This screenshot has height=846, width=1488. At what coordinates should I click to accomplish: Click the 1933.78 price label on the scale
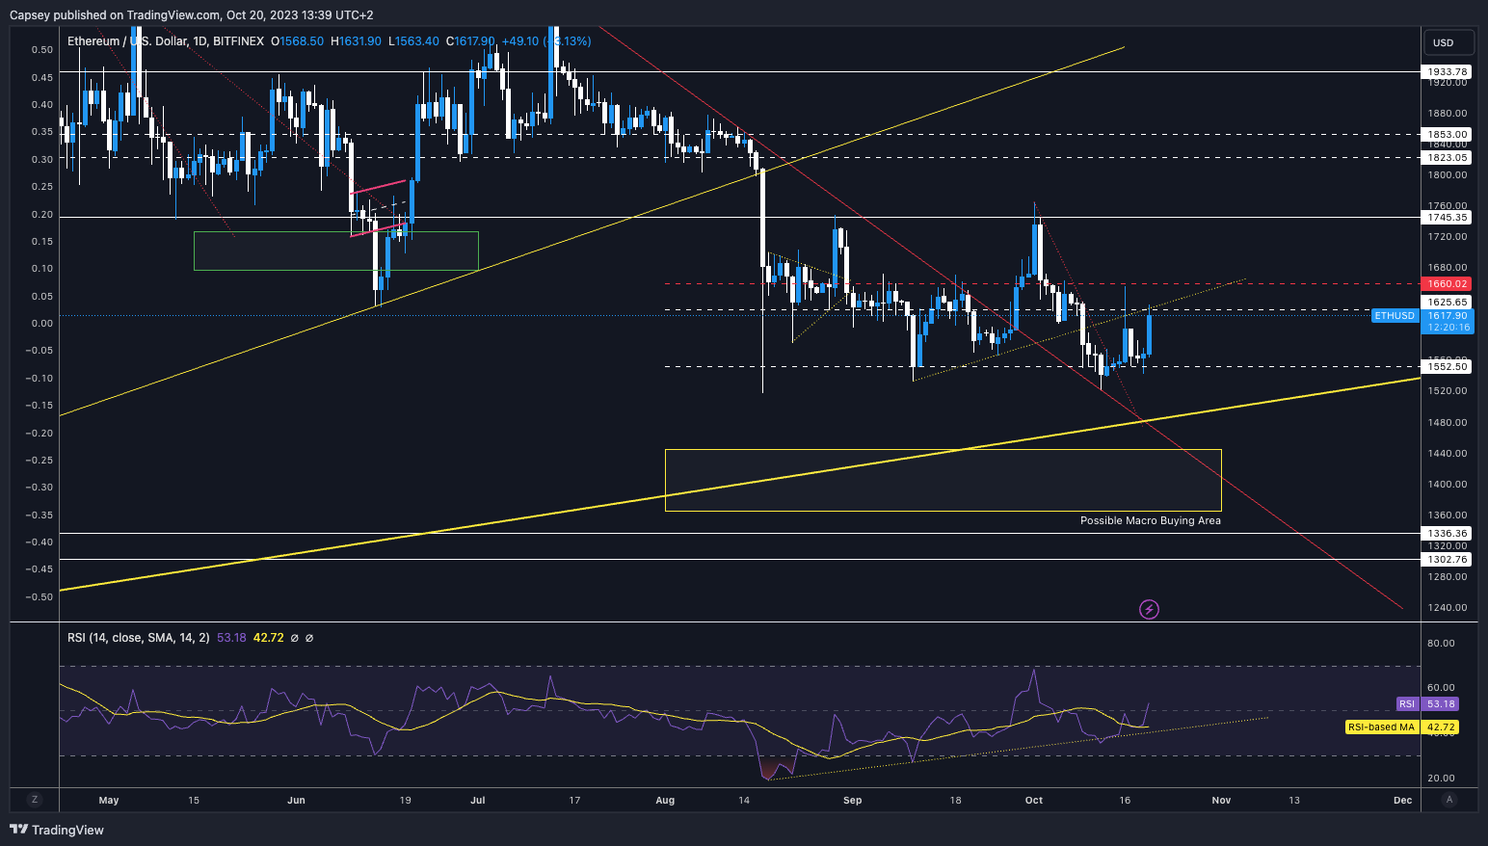point(1445,70)
